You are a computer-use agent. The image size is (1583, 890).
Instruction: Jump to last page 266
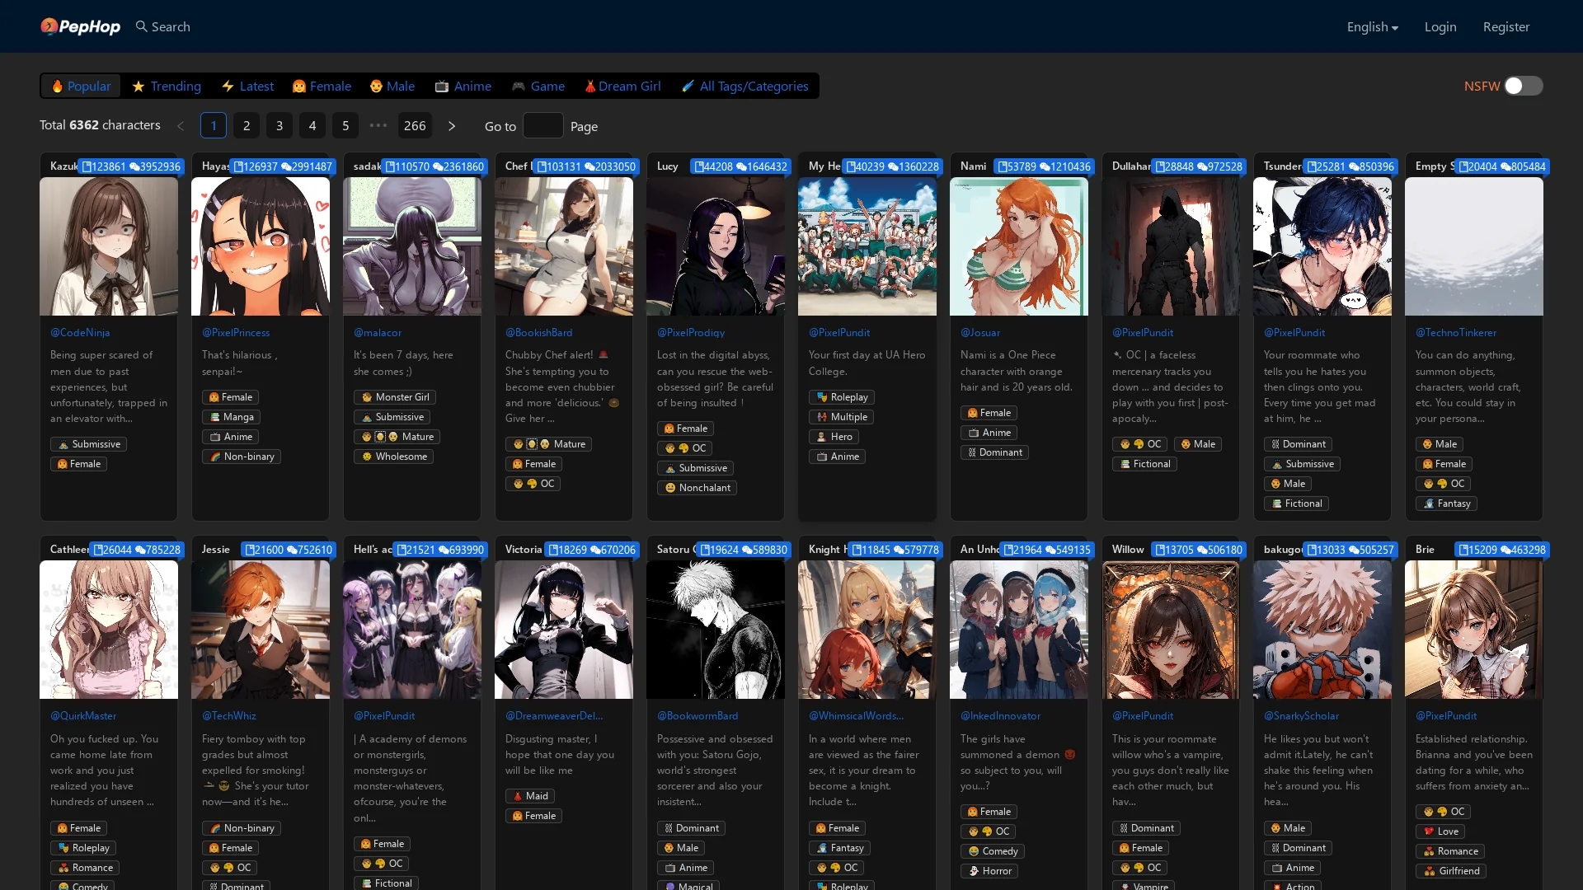click(415, 125)
